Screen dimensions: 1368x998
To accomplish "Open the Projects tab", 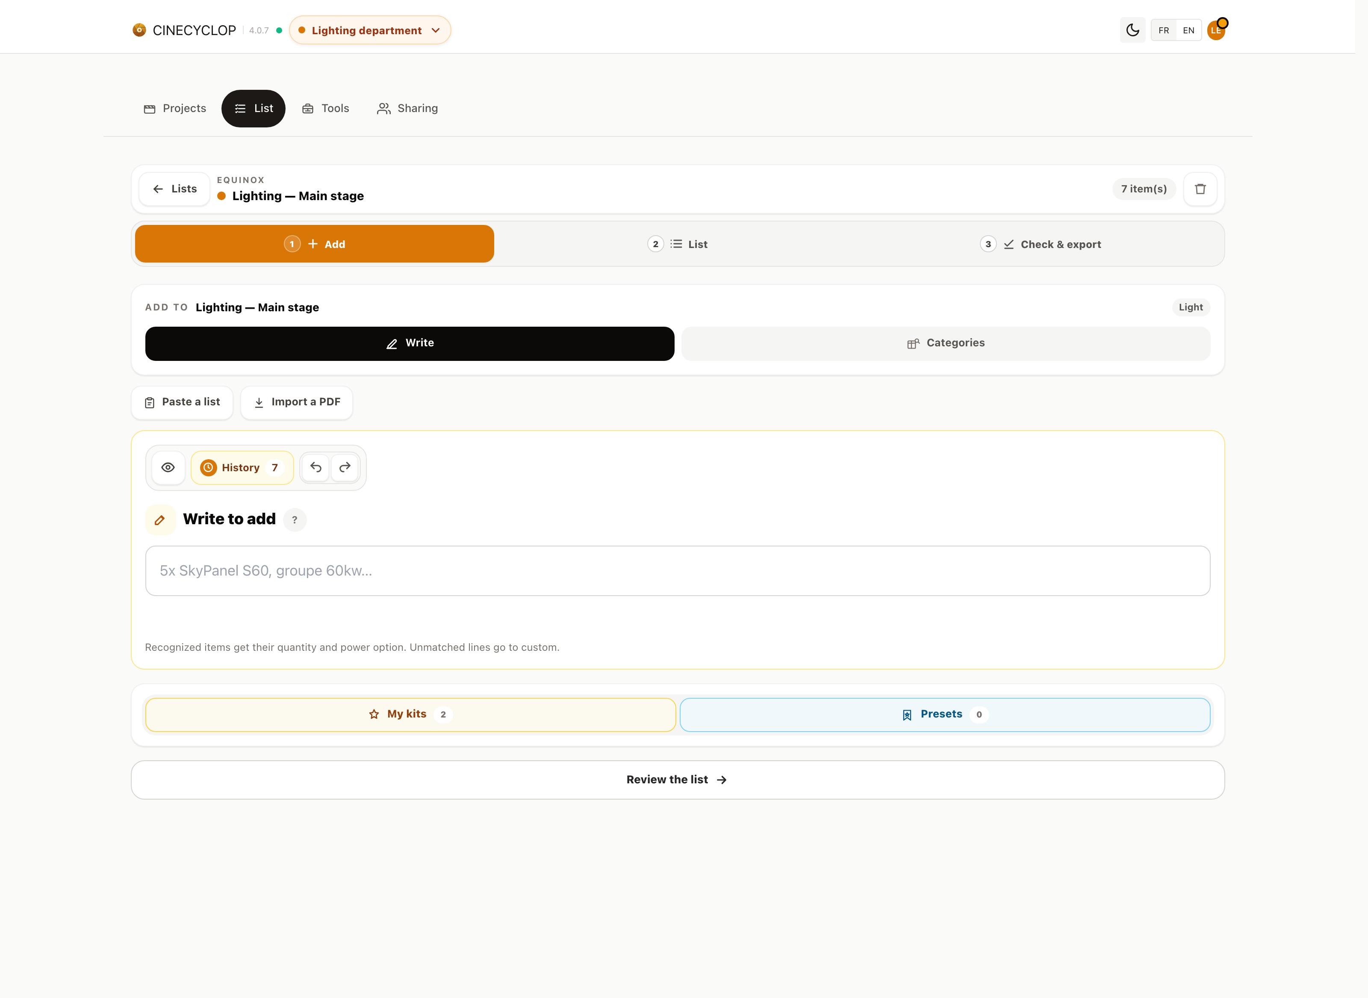I will (x=175, y=109).
